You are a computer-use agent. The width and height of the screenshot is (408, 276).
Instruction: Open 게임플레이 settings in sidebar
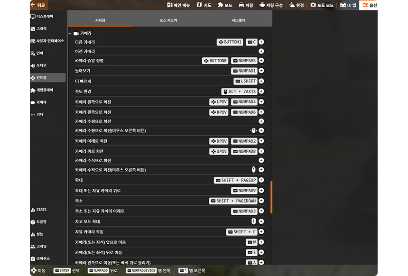[x=45, y=90]
